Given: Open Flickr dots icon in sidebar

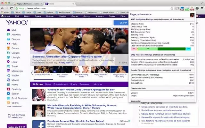Looking at the screenshot, I should pos(8,44).
